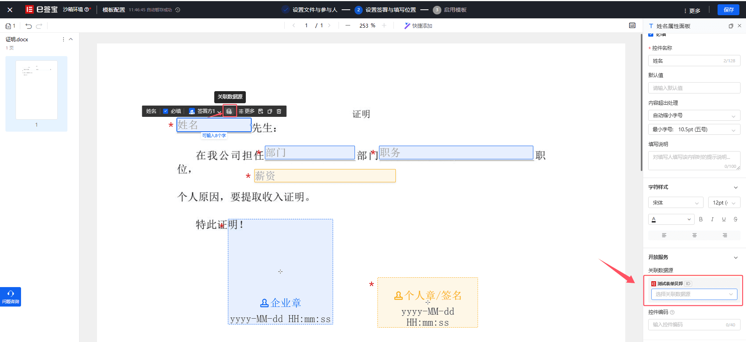This screenshot has height=342, width=746.
Task: Select the 薪资 field on document
Action: (x=325, y=176)
